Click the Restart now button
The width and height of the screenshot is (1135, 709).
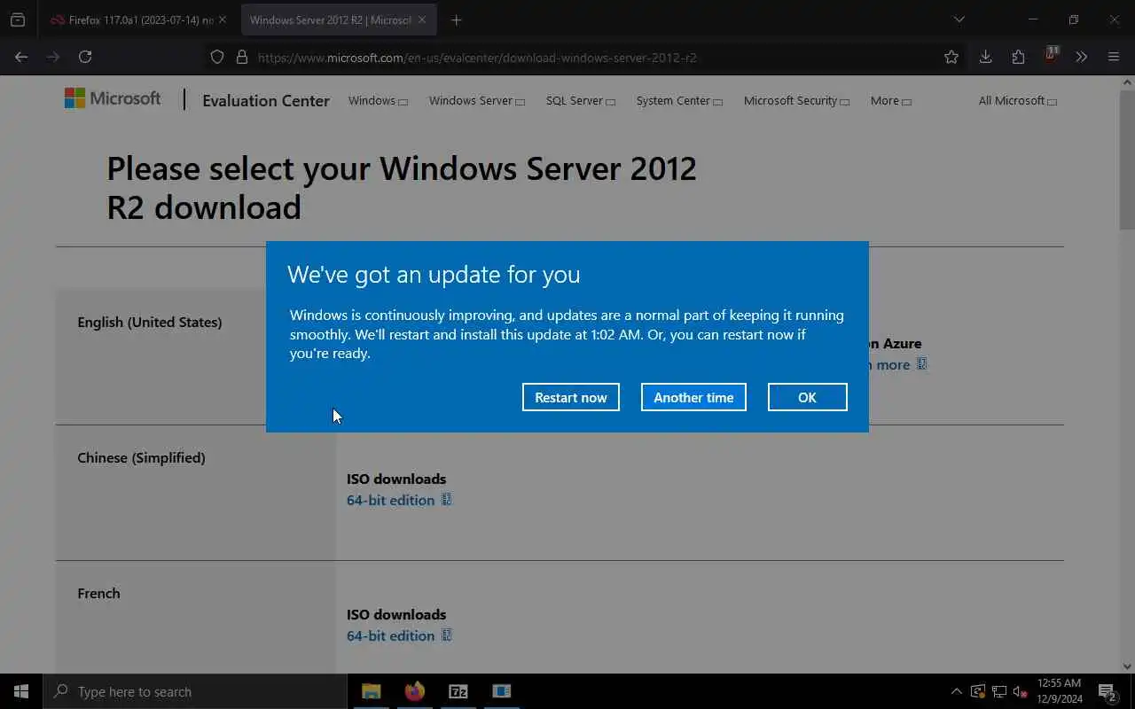[570, 397]
